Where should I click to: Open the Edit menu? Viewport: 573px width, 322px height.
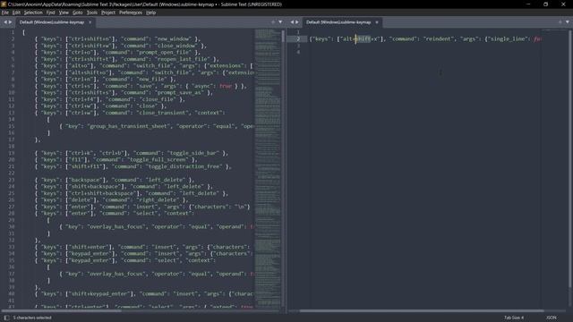(x=16, y=13)
